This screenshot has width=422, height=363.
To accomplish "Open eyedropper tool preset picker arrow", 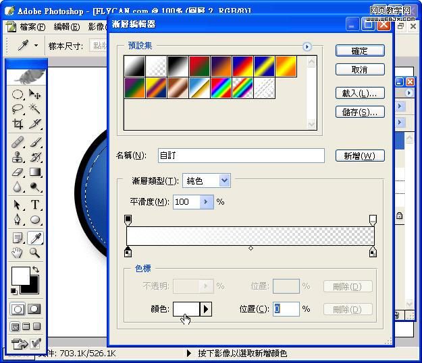I will (x=36, y=46).
